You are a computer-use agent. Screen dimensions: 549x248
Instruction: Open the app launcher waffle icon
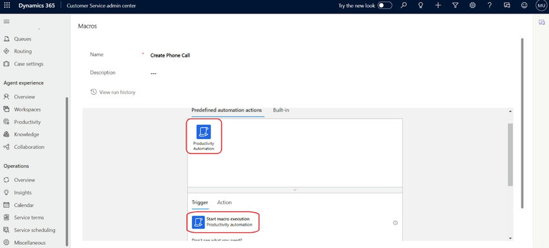point(7,6)
